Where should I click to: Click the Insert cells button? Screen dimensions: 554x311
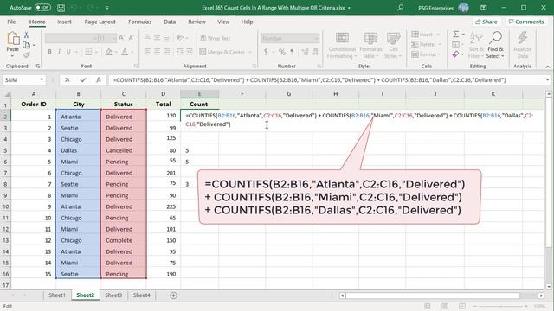422,35
